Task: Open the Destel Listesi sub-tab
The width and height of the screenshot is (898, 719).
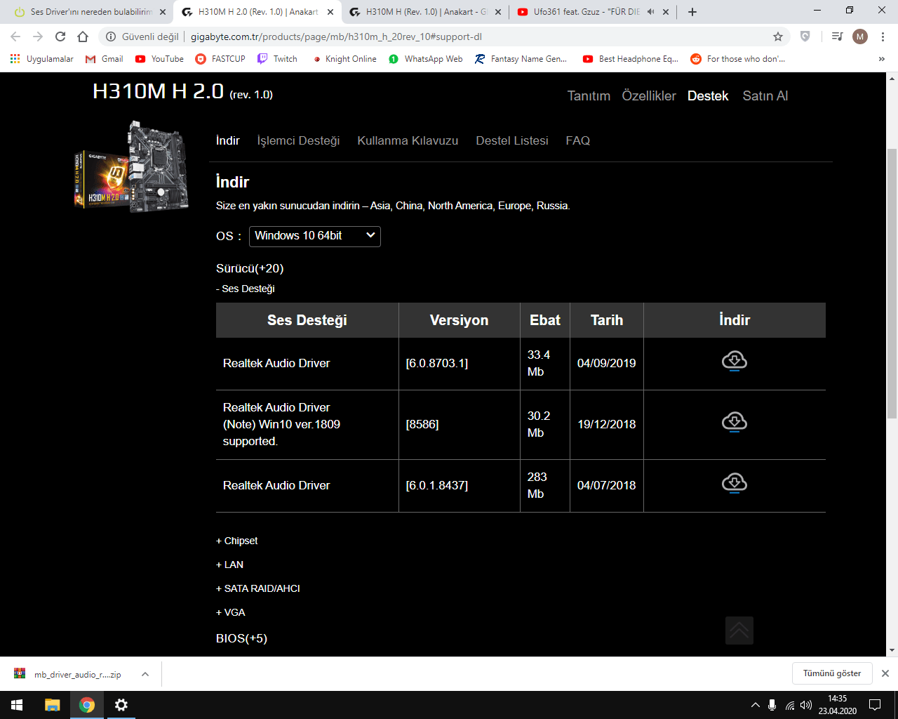Action: coord(512,140)
